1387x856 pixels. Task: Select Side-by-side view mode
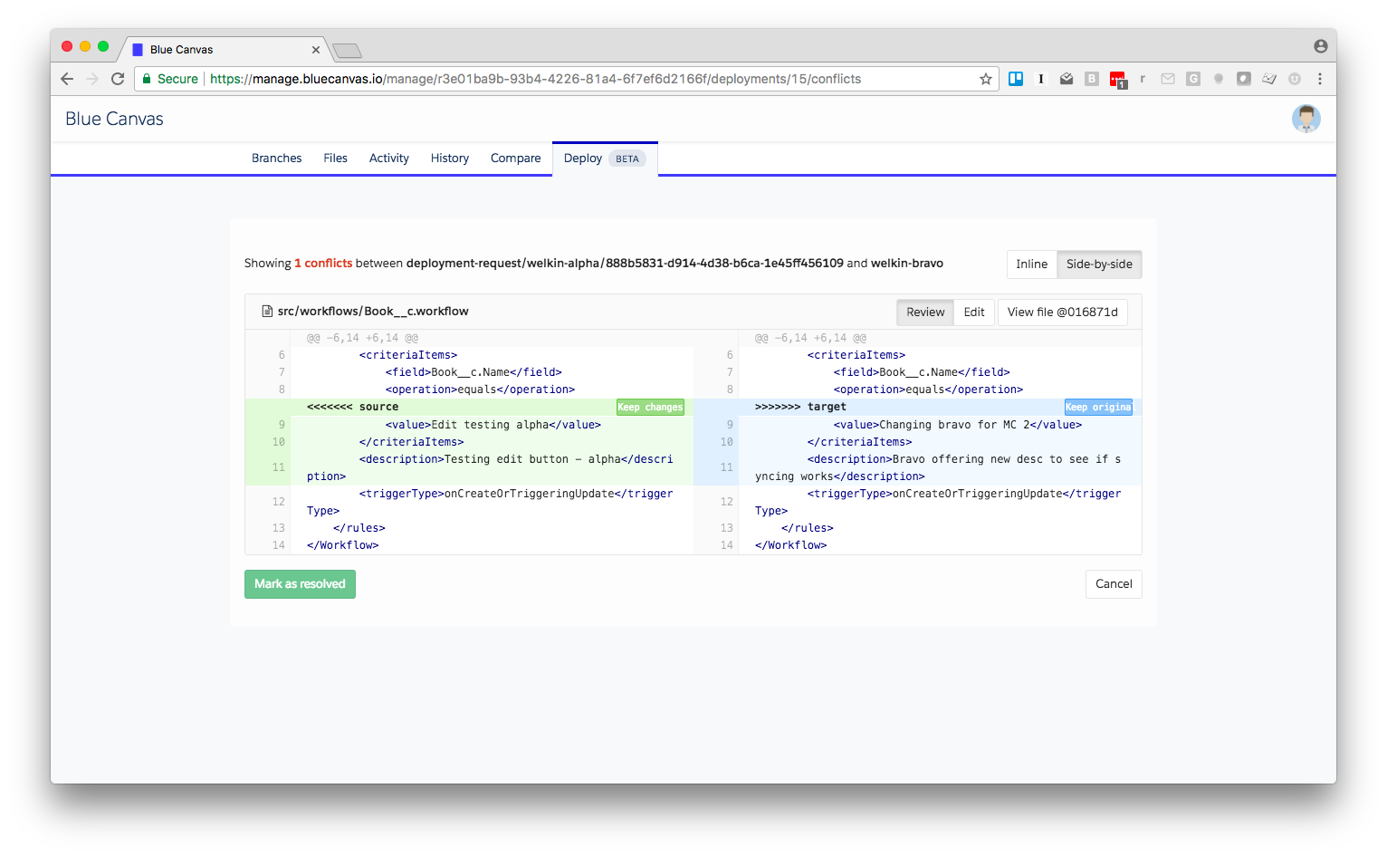point(1099,264)
